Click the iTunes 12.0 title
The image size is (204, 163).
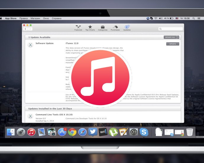72,43
